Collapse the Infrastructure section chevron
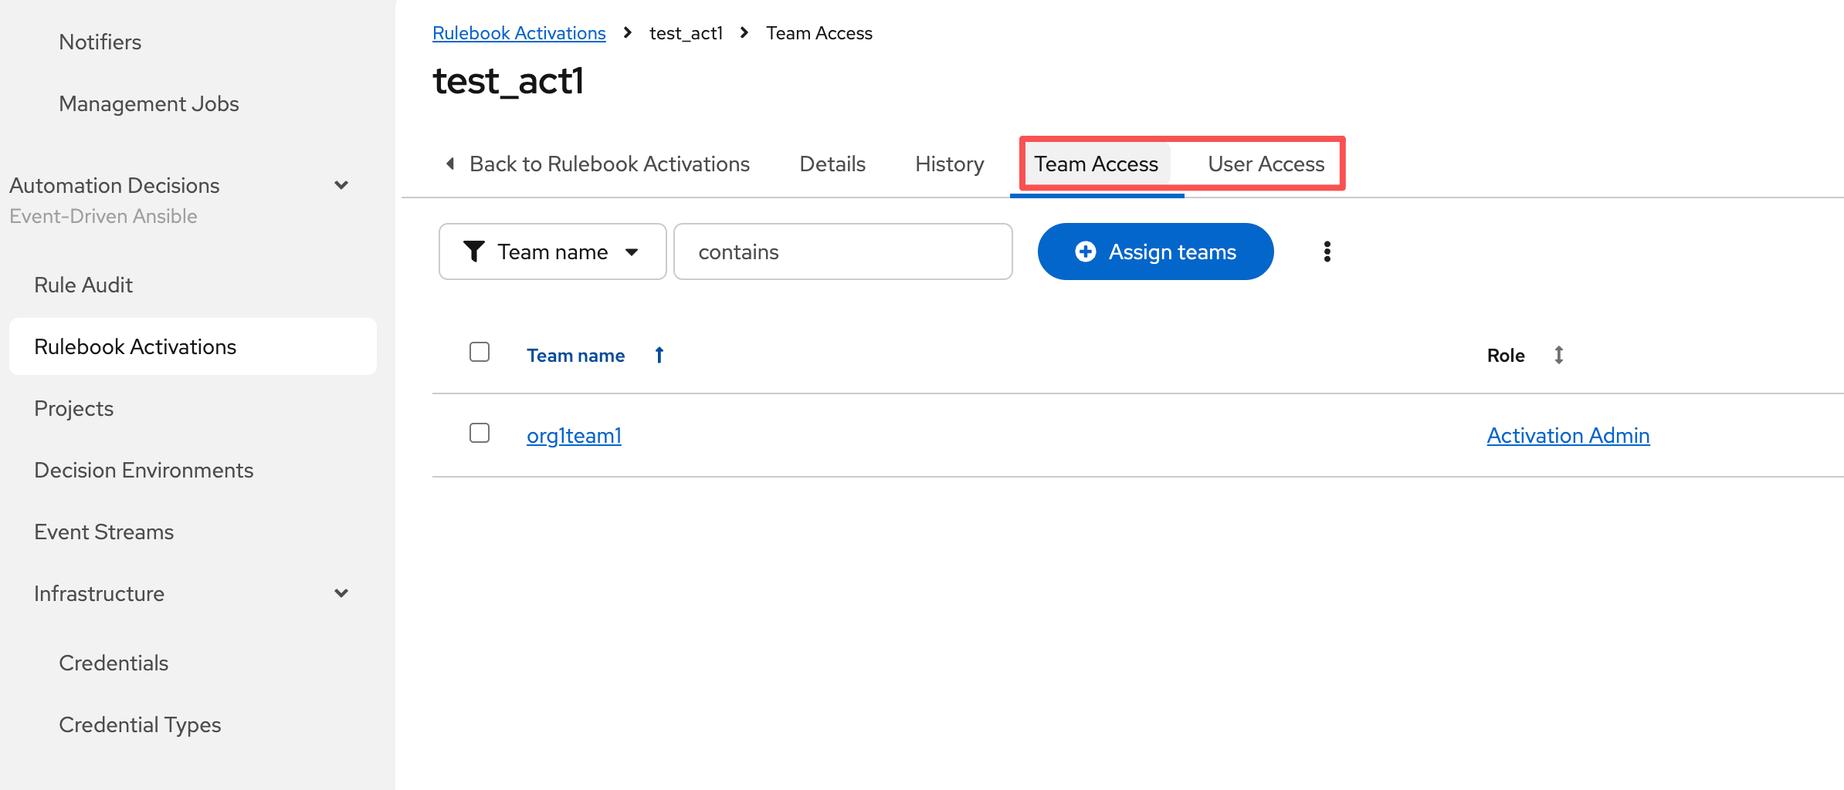Screen dimensions: 1844x790 [341, 593]
